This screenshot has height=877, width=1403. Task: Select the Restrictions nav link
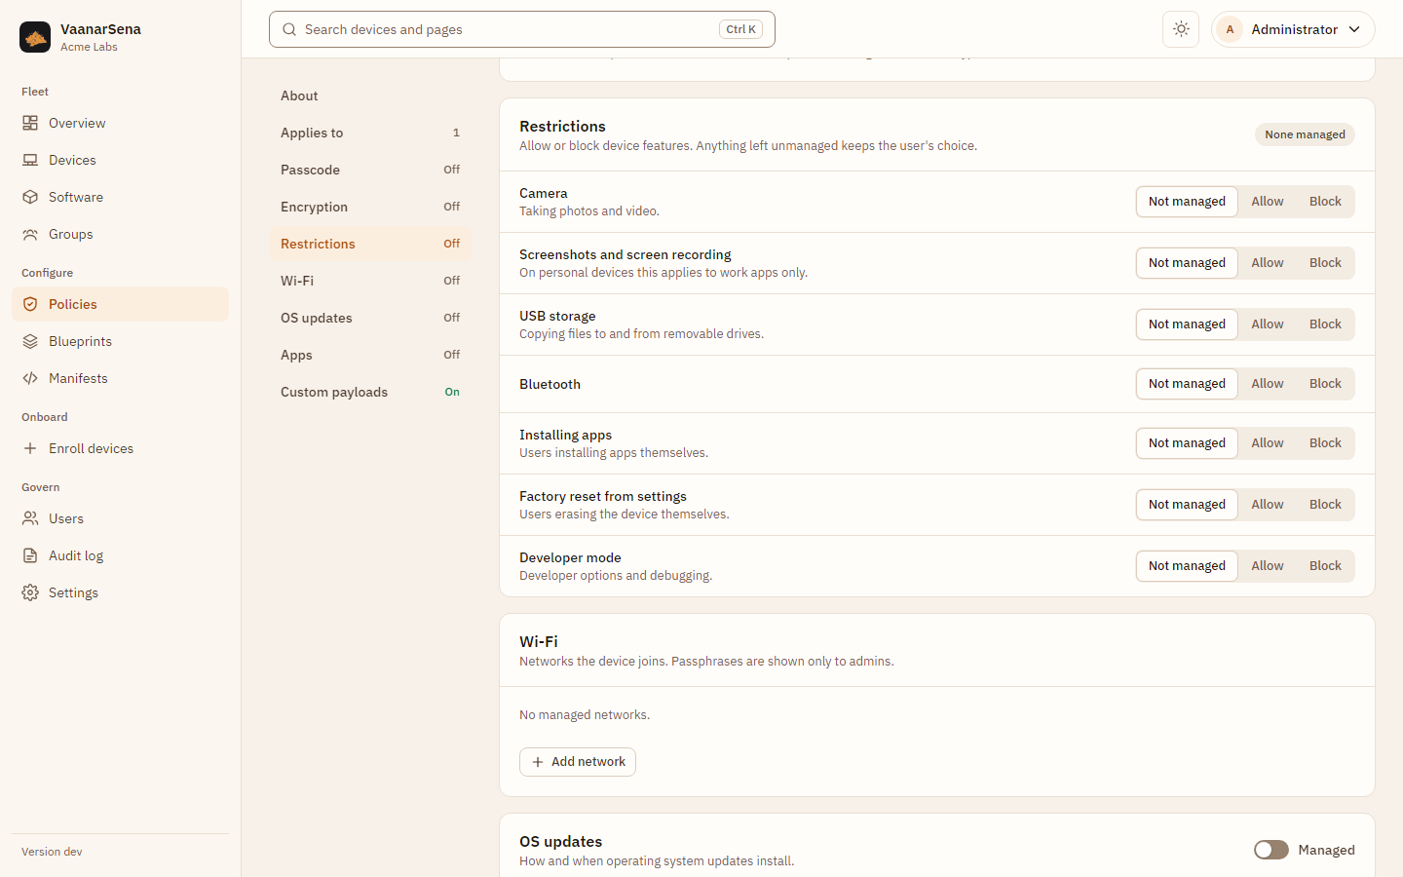coord(370,244)
